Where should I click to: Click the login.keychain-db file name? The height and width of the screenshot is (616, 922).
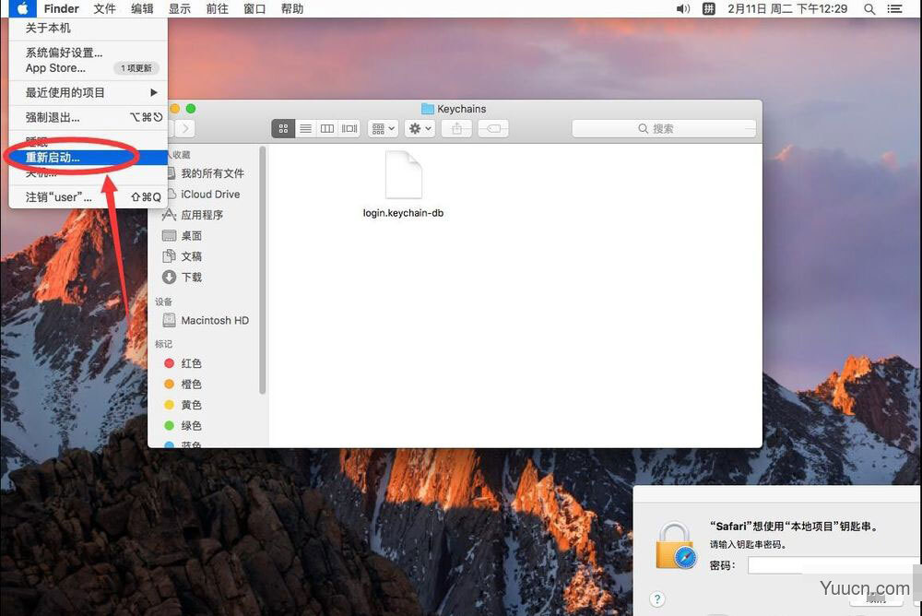(x=404, y=213)
